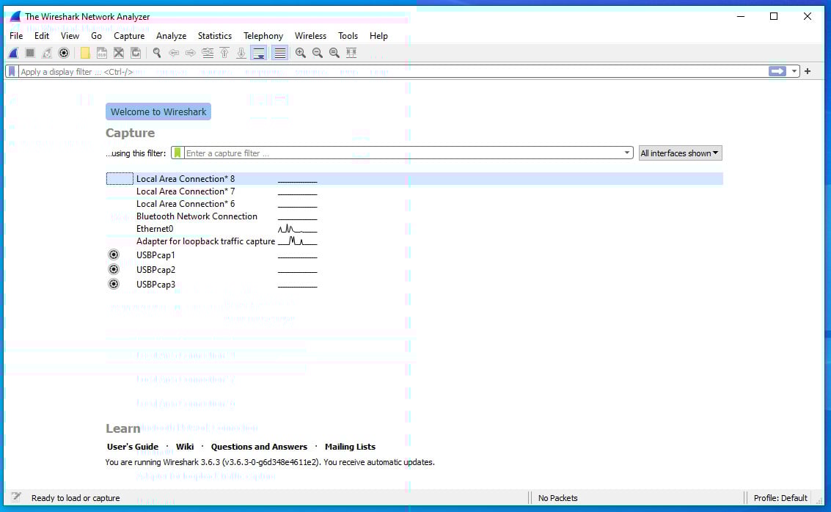The image size is (831, 512).
Task: Toggle the colorize packet list icon
Action: click(x=280, y=53)
